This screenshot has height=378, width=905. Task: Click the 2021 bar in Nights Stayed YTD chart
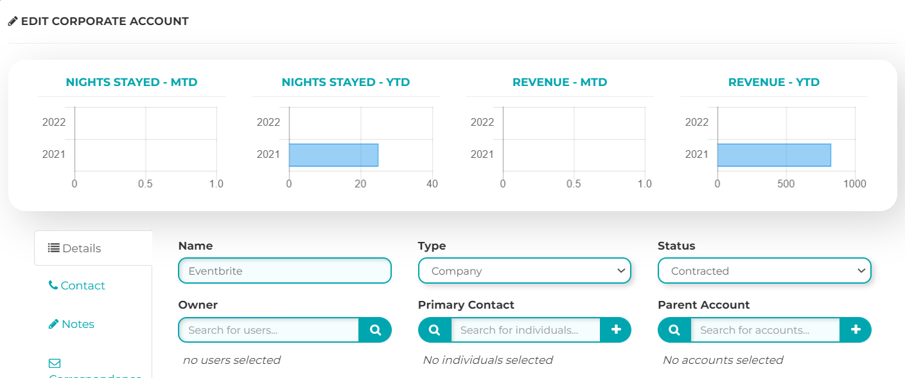click(x=333, y=155)
